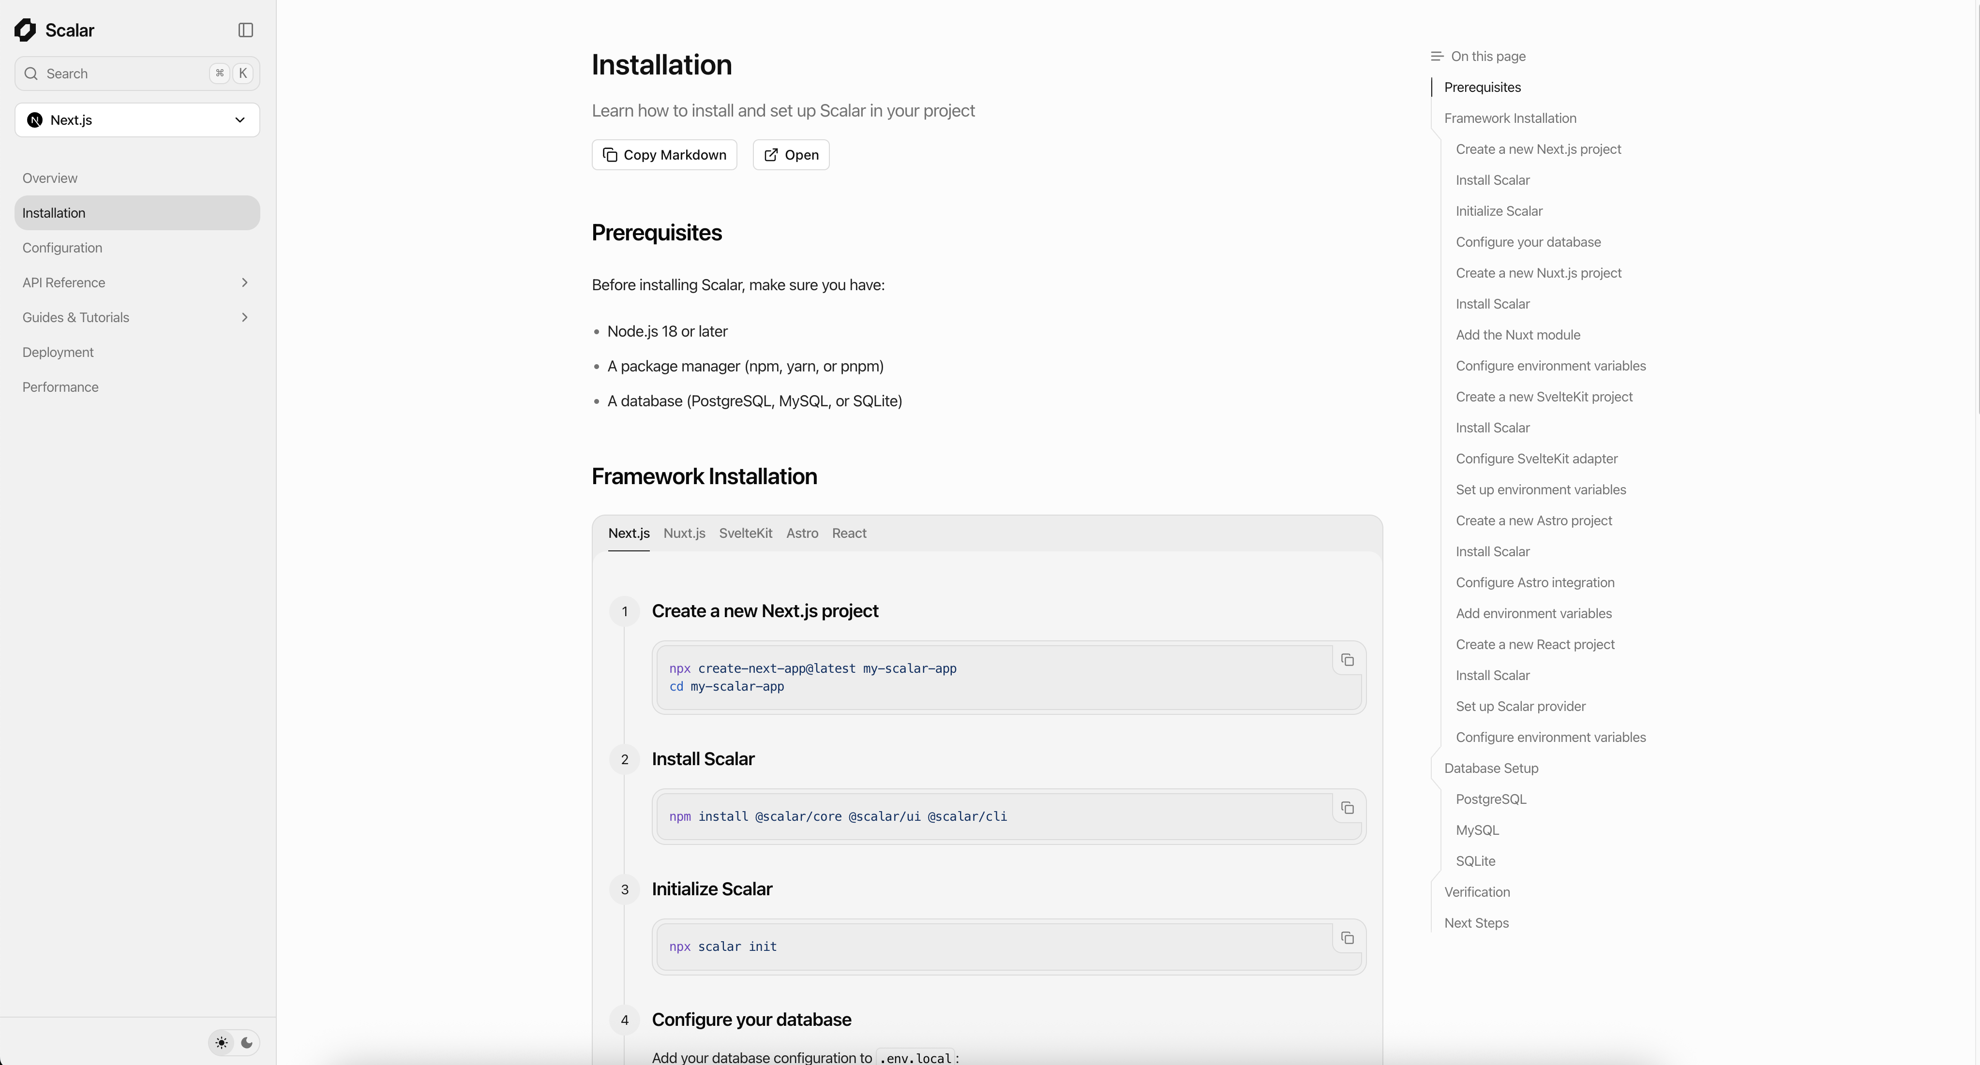Go to Overview in sidebar

(137, 178)
